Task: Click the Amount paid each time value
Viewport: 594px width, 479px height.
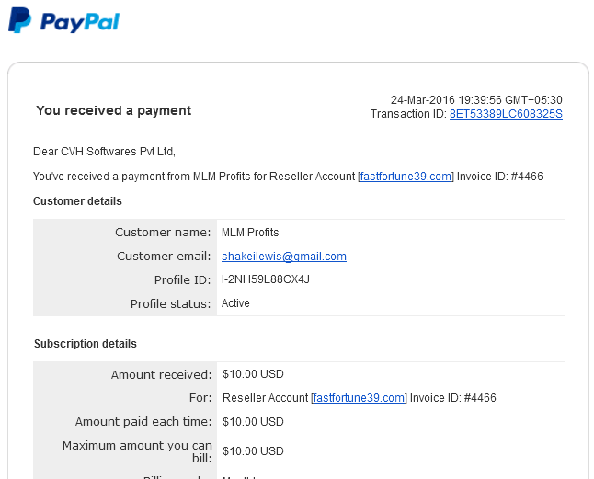Action: (253, 422)
